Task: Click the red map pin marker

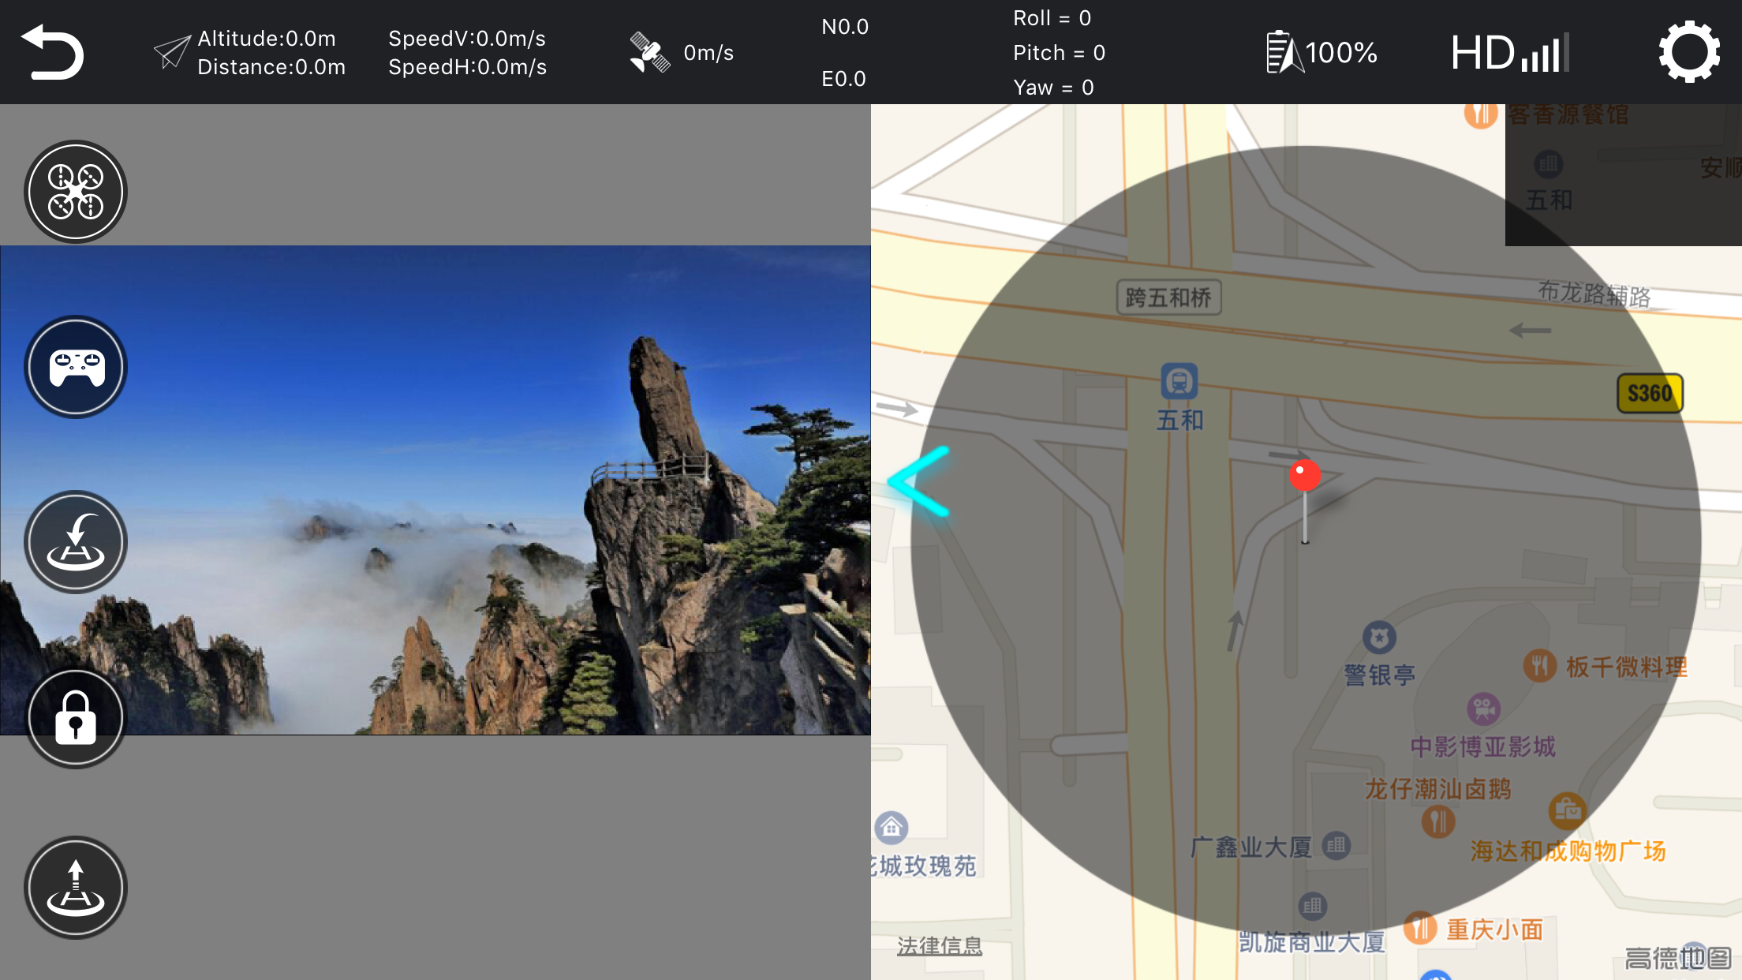Action: (1304, 476)
